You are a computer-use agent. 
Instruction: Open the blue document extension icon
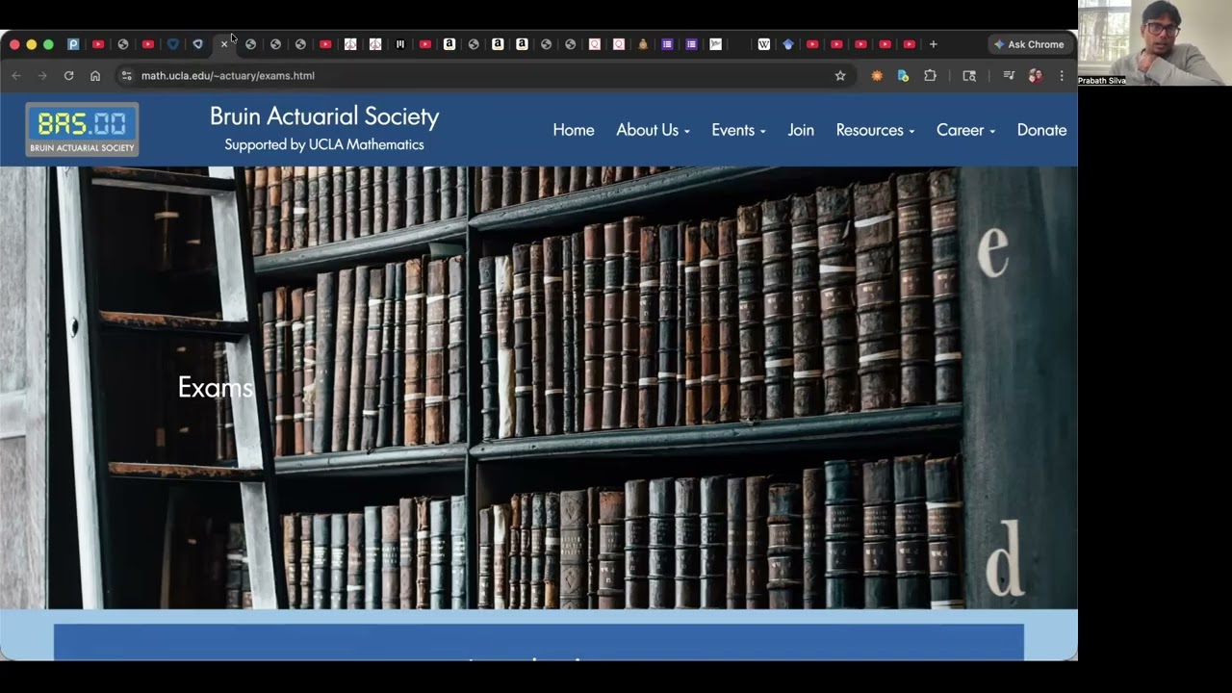(x=903, y=75)
